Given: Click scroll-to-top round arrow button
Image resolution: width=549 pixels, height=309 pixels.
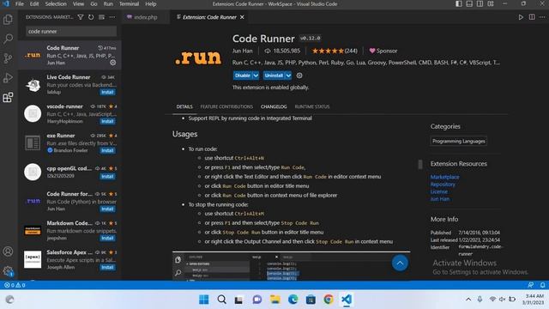Looking at the screenshot, I should (x=400, y=264).
